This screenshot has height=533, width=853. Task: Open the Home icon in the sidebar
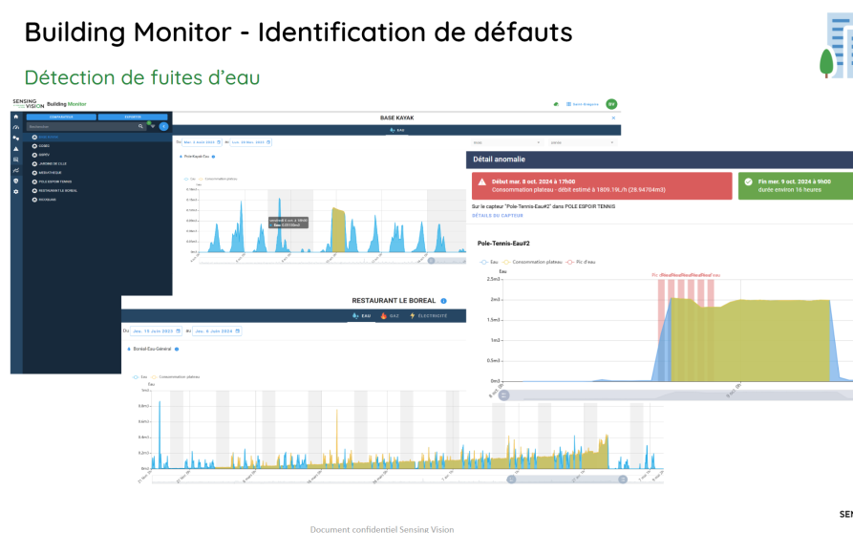tap(16, 117)
